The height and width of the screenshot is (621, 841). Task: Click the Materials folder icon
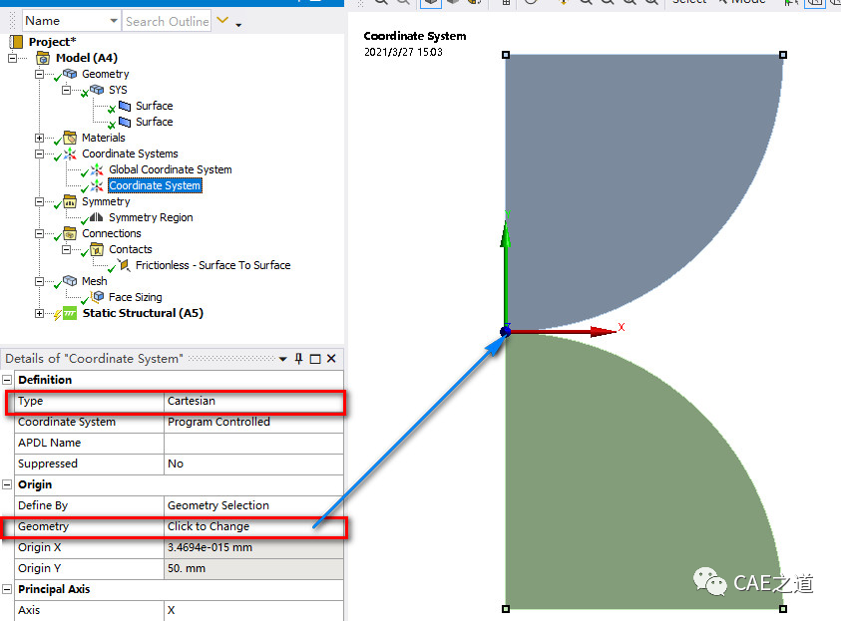click(70, 138)
